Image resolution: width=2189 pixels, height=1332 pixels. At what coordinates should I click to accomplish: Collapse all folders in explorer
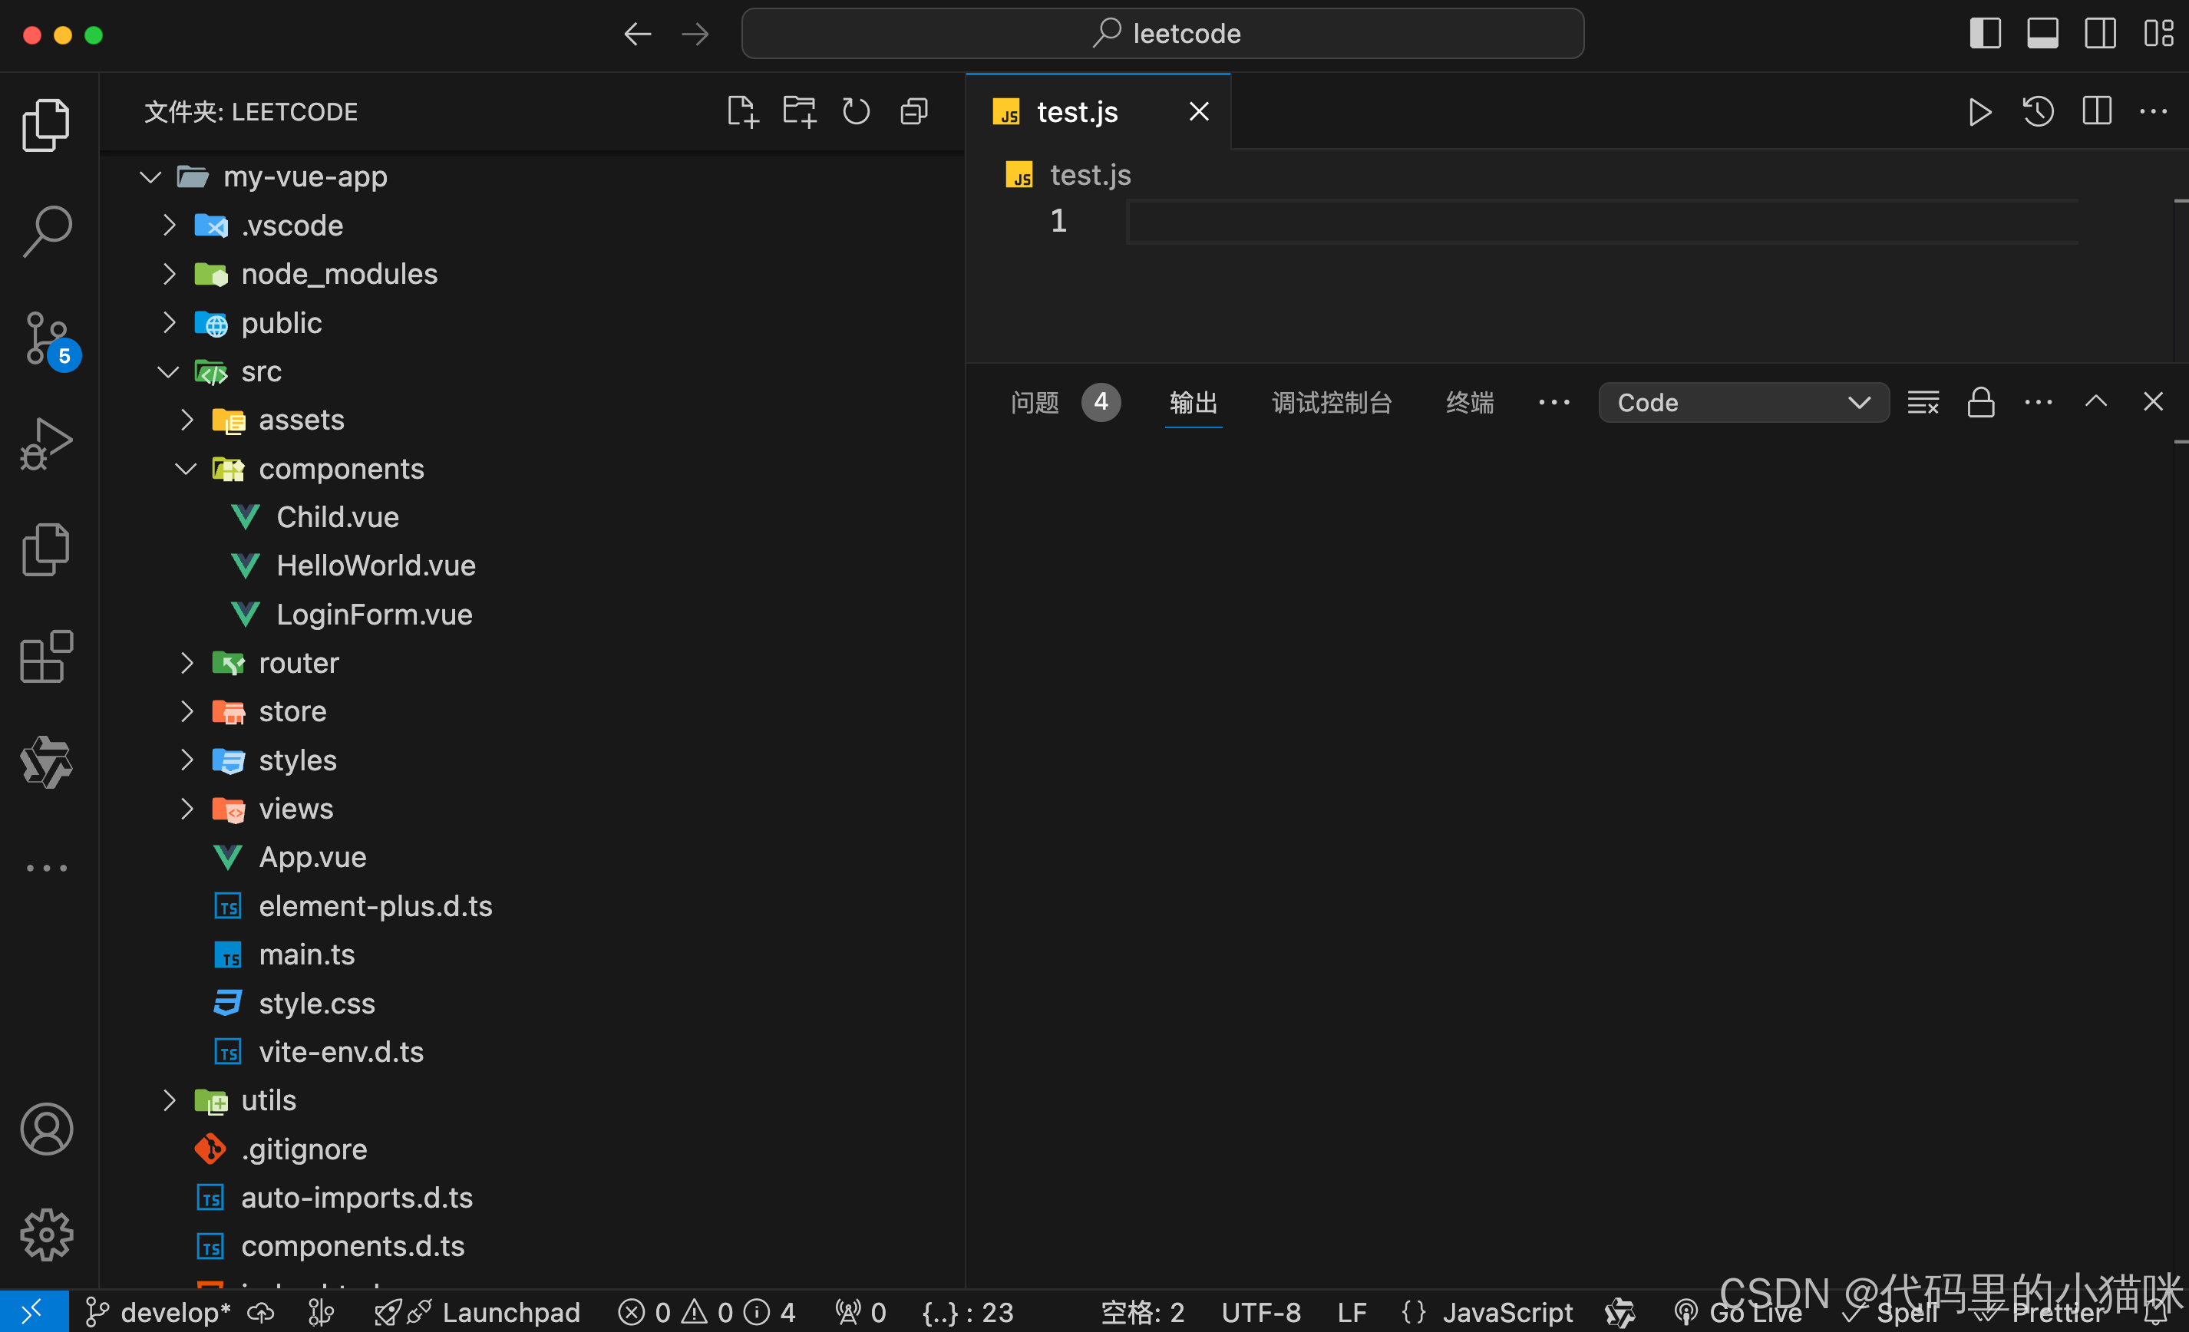pos(913,112)
